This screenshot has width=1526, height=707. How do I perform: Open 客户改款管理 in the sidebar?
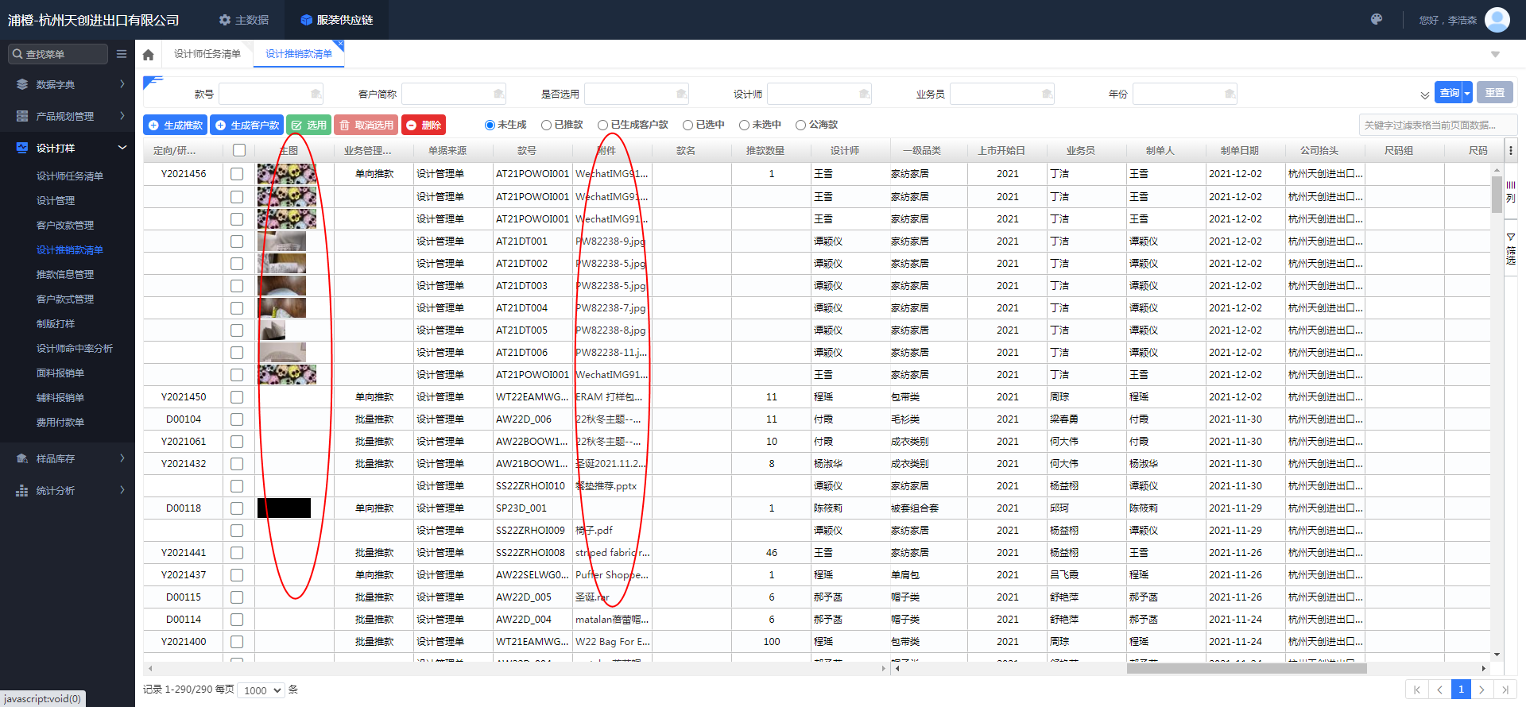(65, 226)
